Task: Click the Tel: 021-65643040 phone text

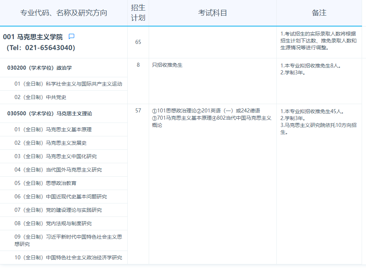Action: click(41, 48)
